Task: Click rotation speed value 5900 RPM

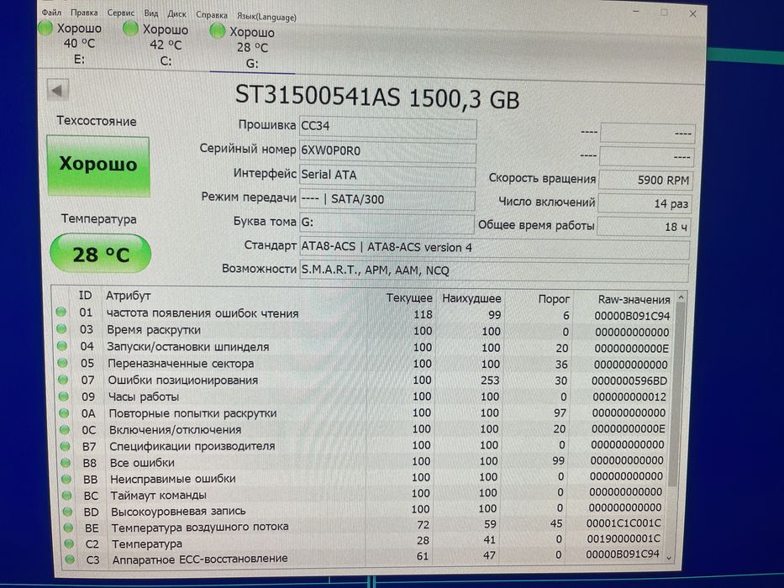Action: [646, 180]
